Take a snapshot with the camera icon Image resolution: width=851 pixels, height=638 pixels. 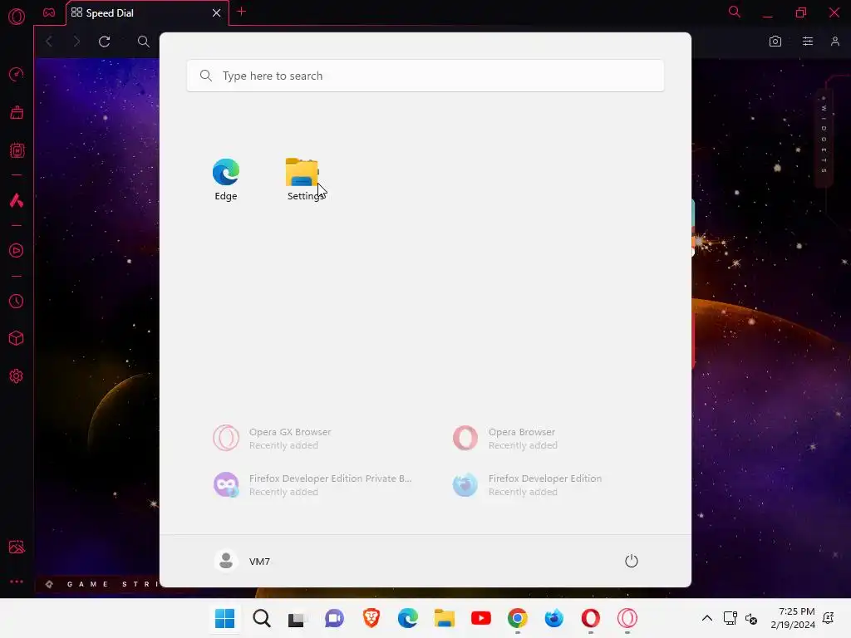point(775,42)
